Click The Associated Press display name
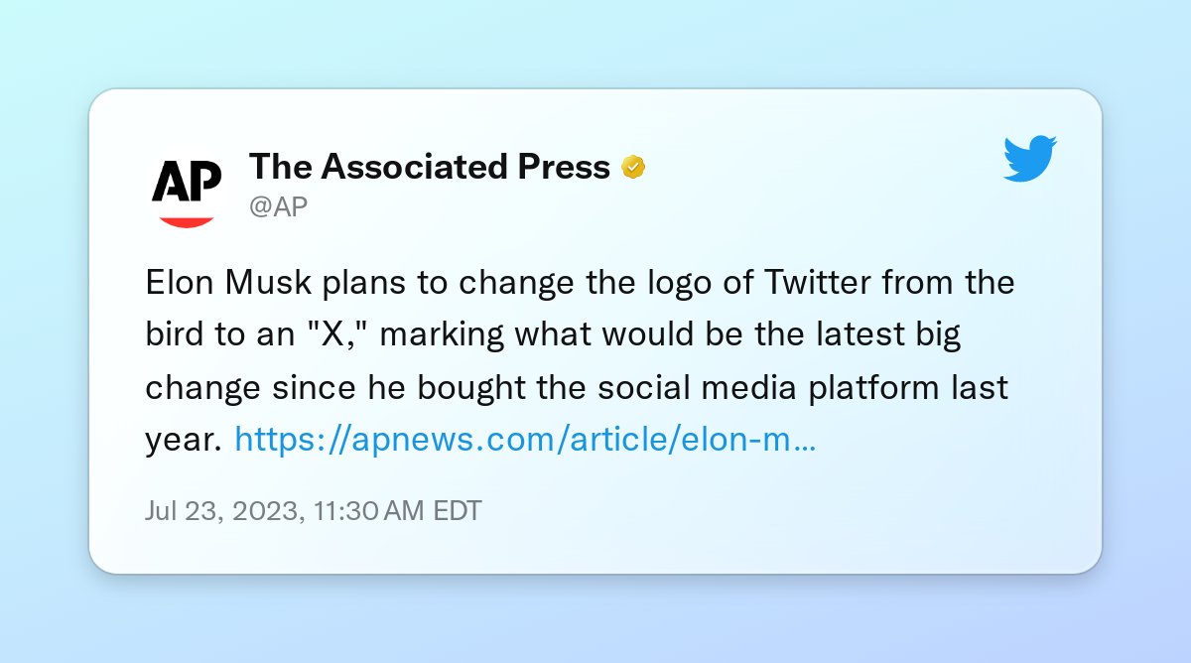The image size is (1191, 663). coord(429,167)
